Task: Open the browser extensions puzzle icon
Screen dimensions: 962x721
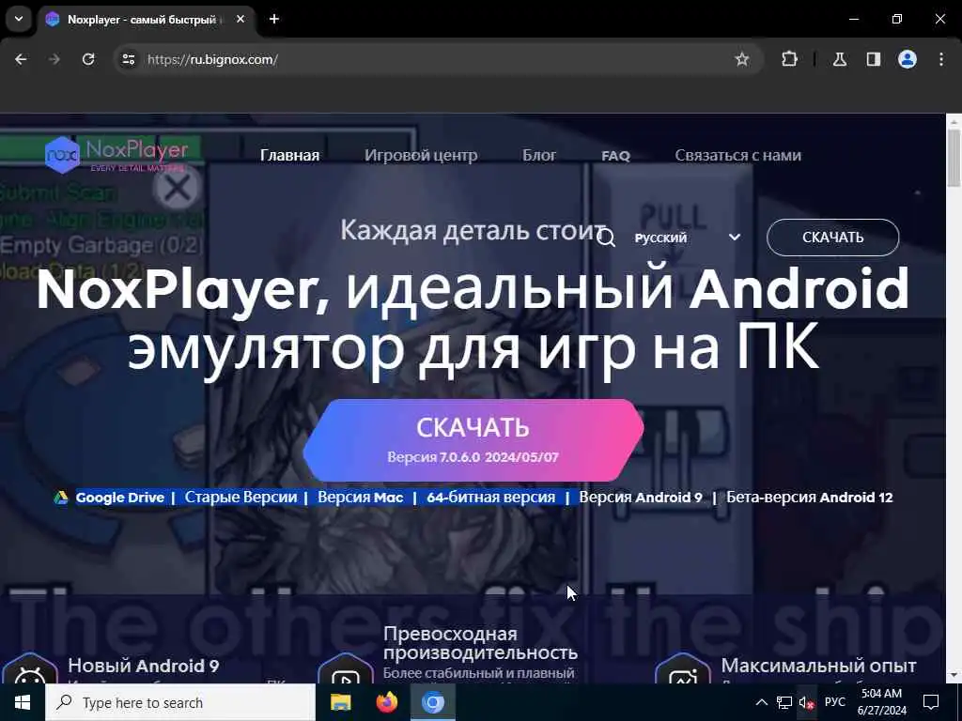Action: [x=789, y=59]
